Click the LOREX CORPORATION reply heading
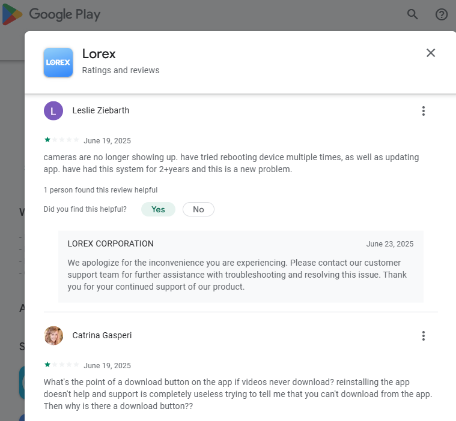 (x=111, y=243)
